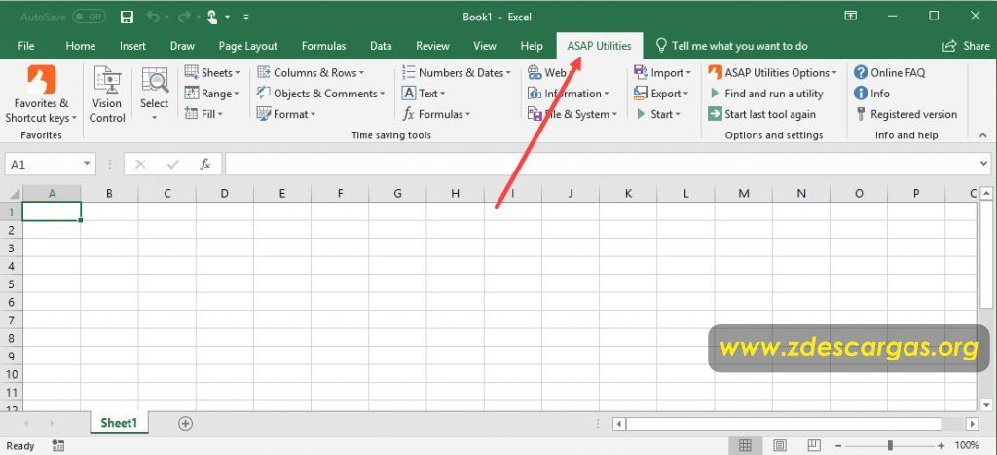Image resolution: width=997 pixels, height=455 pixels.
Task: Collapse the ribbon with the chevron
Action: (983, 134)
